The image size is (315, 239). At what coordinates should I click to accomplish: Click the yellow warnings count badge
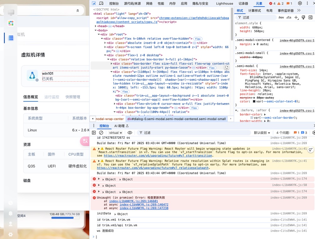click(280, 3)
